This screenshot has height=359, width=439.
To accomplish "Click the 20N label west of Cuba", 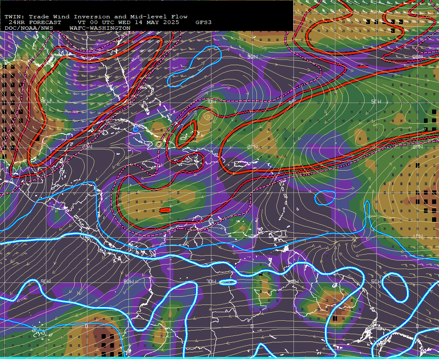I will tap(87, 147).
